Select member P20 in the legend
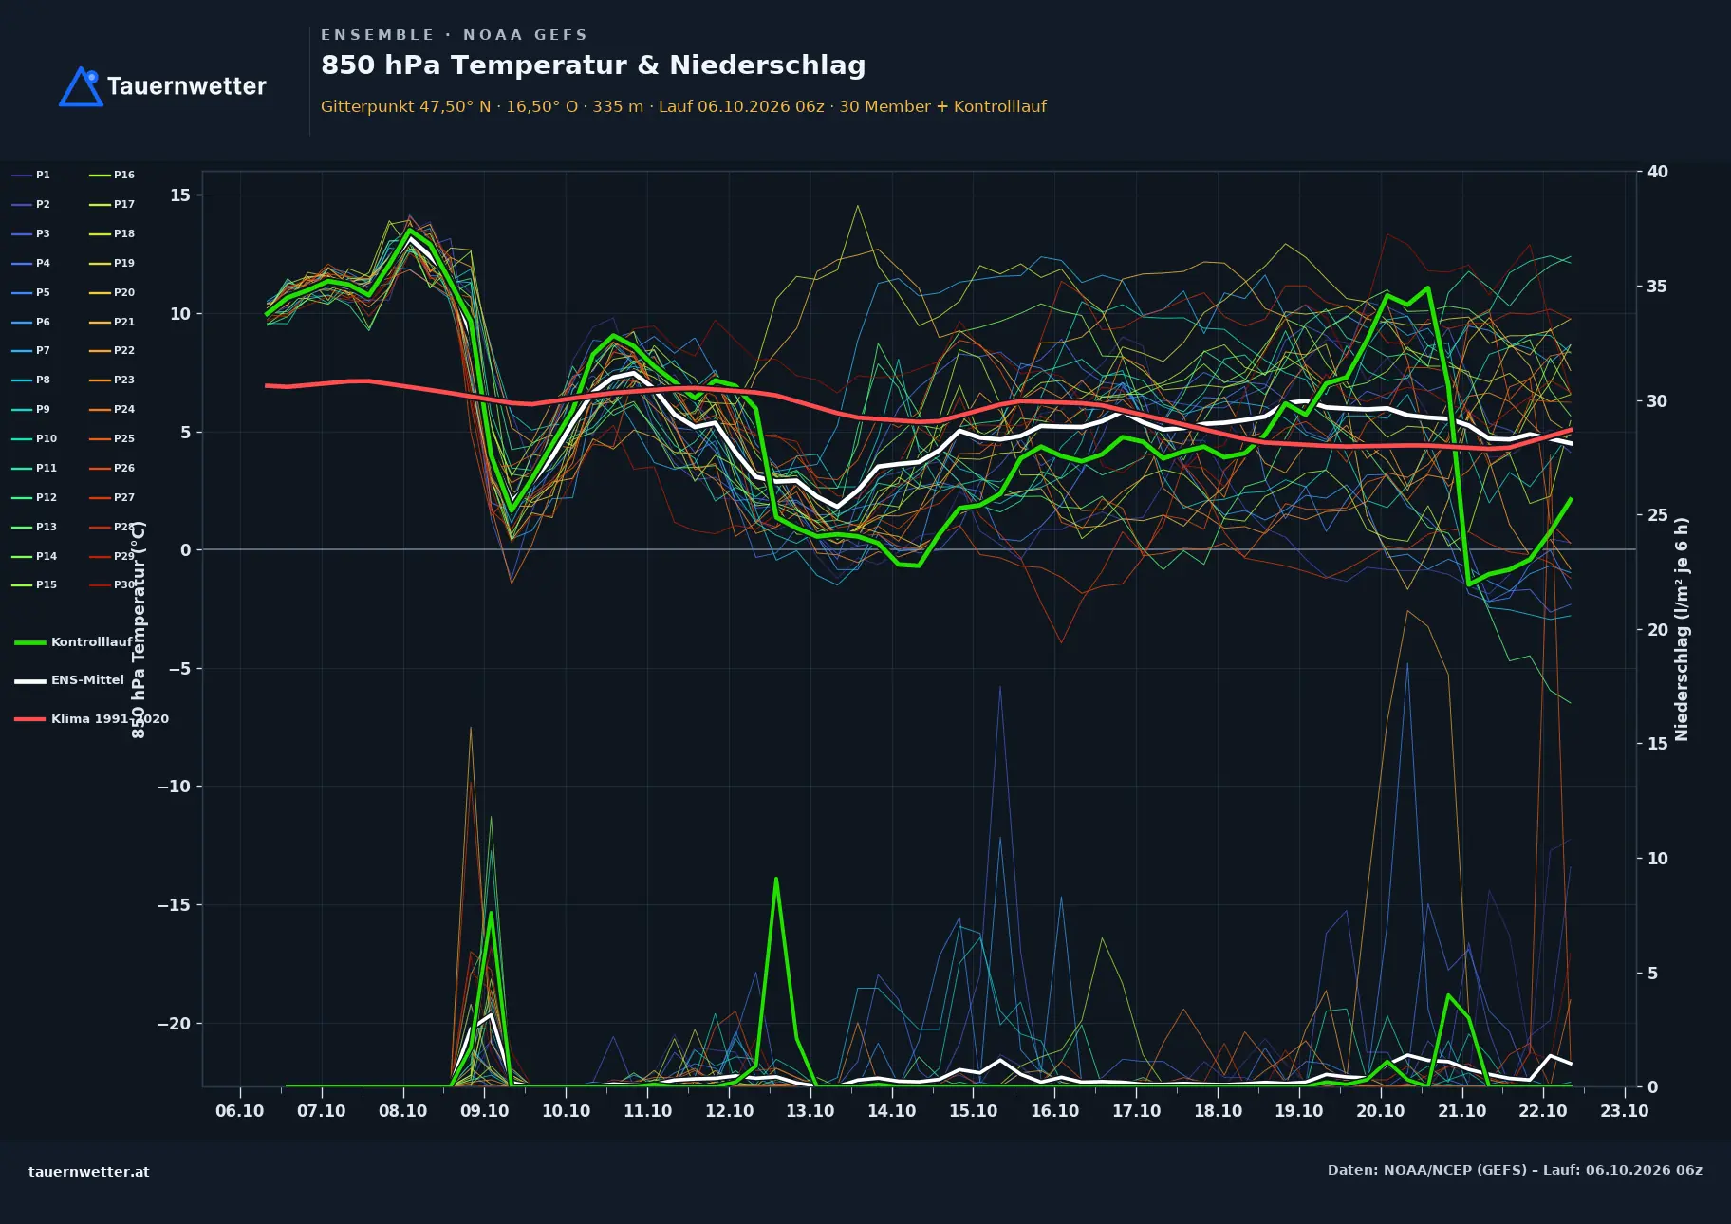This screenshot has width=1731, height=1224. (112, 292)
